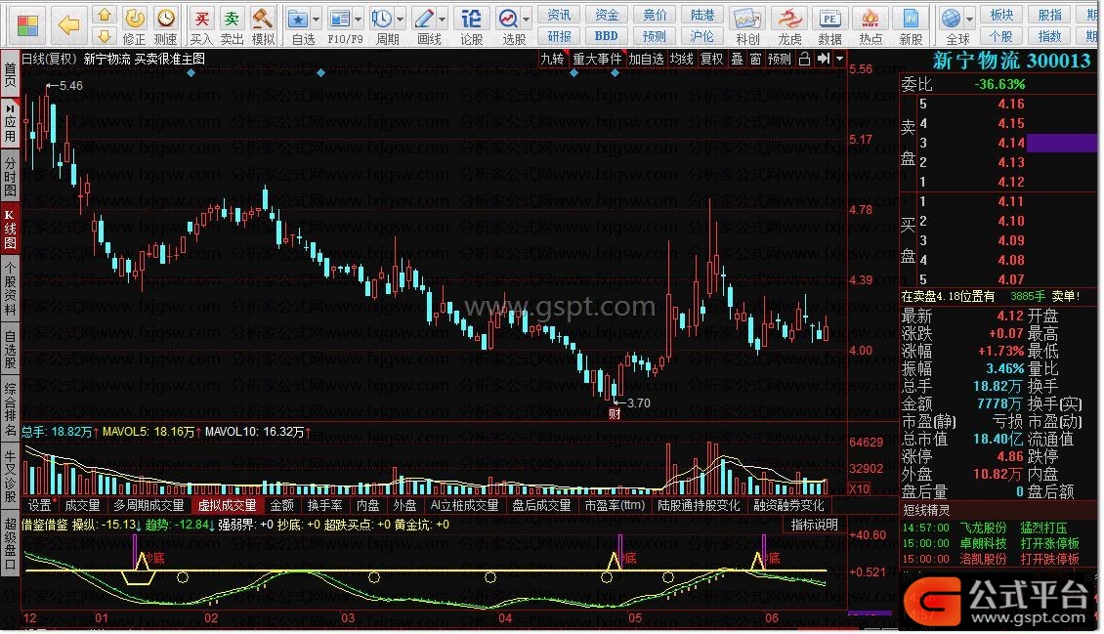Viewport: 1104px width, 634px height.
Task: Click the 卖出 sell icon
Action: point(232,26)
